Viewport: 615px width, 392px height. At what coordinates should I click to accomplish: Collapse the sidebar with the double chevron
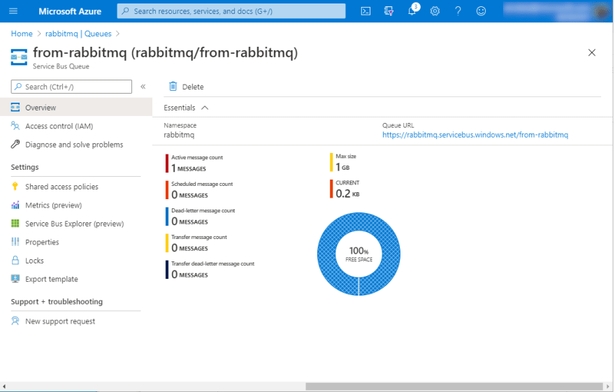coord(143,87)
